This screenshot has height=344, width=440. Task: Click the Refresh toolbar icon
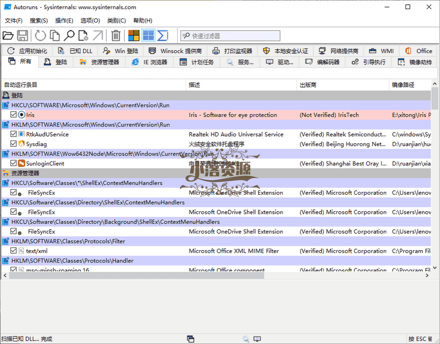40,36
